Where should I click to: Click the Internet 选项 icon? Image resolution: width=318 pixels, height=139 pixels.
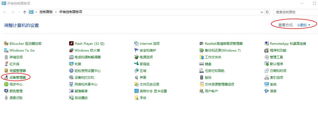coord(136,44)
